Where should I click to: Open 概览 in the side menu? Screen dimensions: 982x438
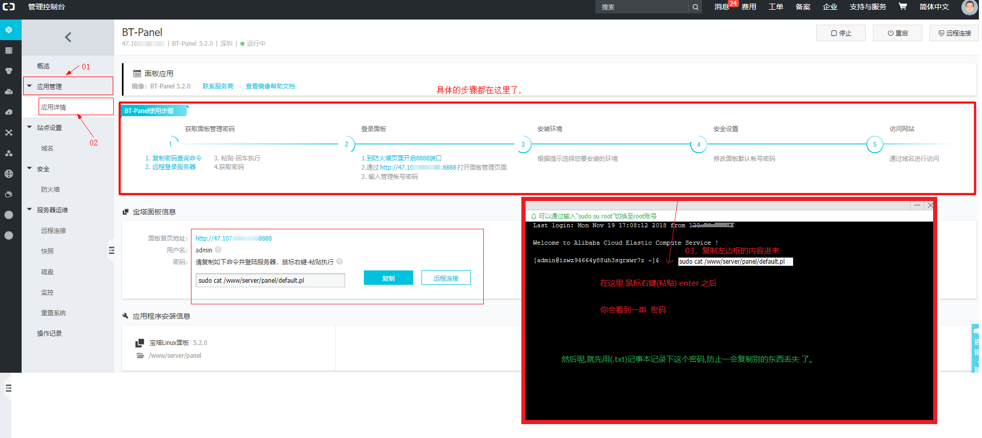click(x=43, y=66)
